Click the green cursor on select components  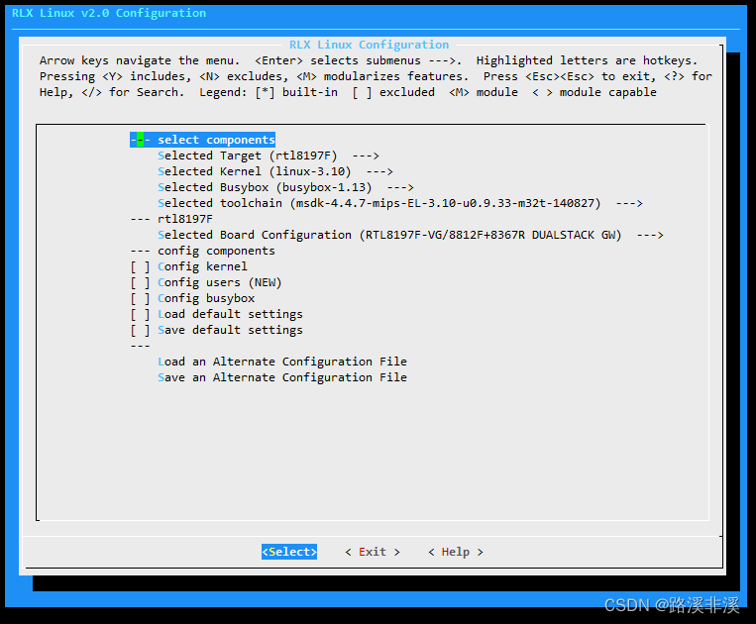pyautogui.click(x=140, y=140)
